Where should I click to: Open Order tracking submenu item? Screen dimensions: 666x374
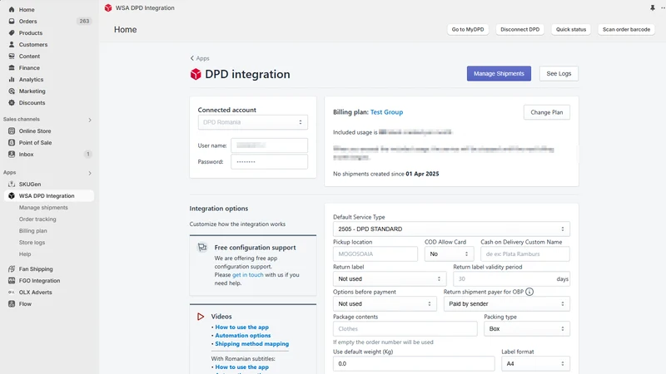(37, 219)
